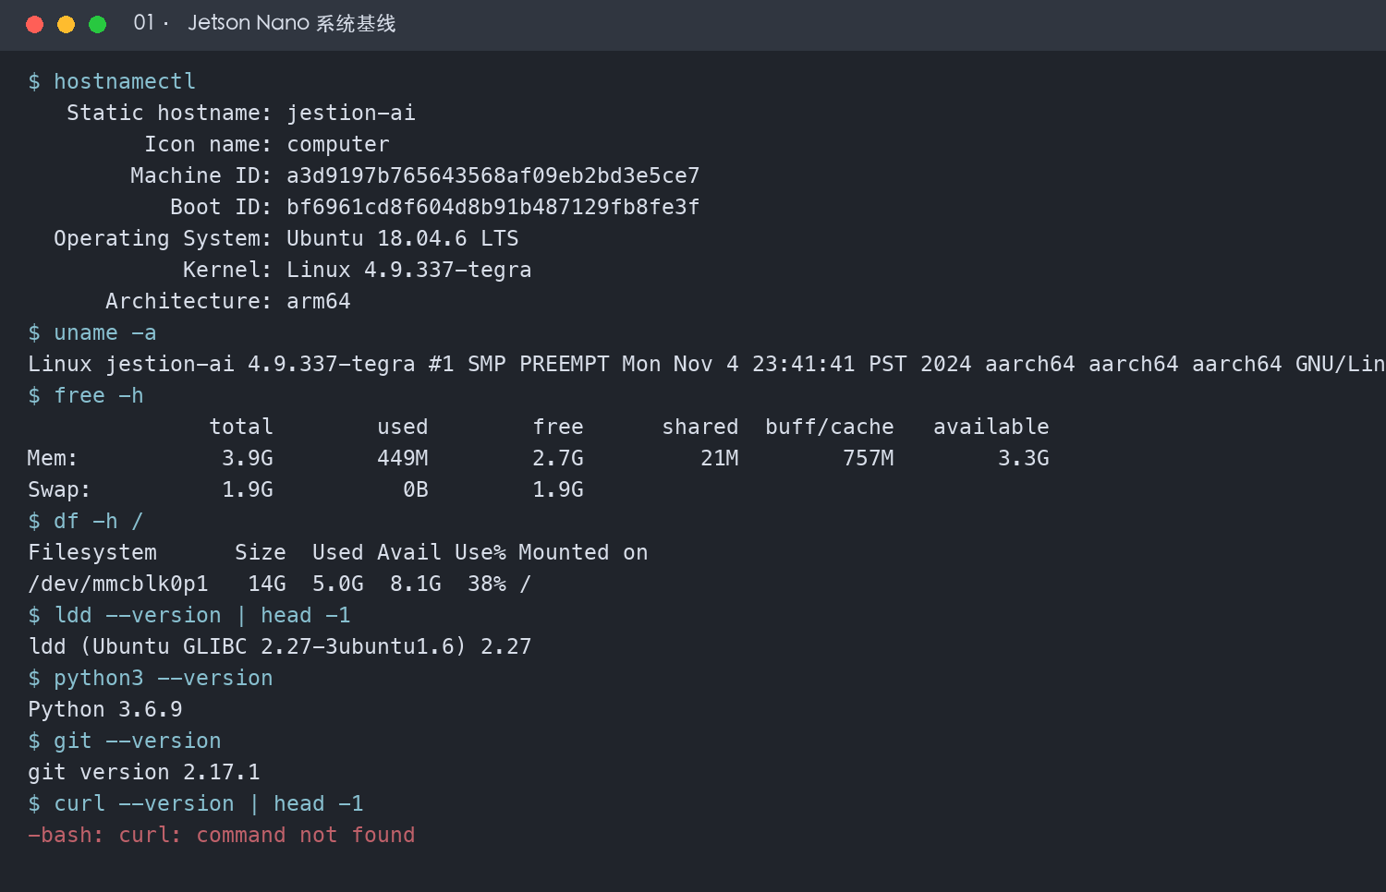1386x892 pixels.
Task: Select the Machine ID hash starting a3d9197b
Action: coord(493,175)
